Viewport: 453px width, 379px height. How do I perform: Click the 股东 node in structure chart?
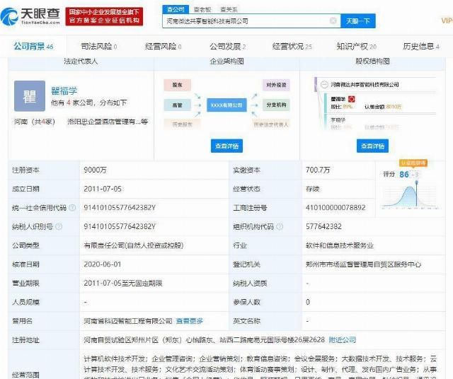pos(178,85)
